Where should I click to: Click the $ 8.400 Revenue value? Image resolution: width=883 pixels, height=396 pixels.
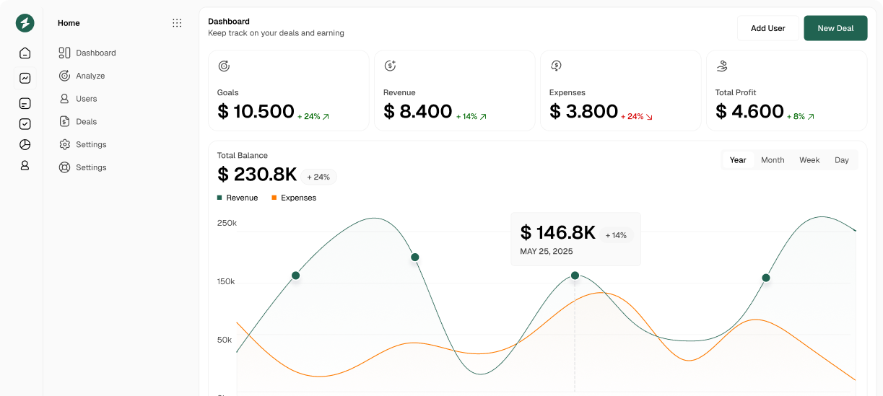point(418,111)
